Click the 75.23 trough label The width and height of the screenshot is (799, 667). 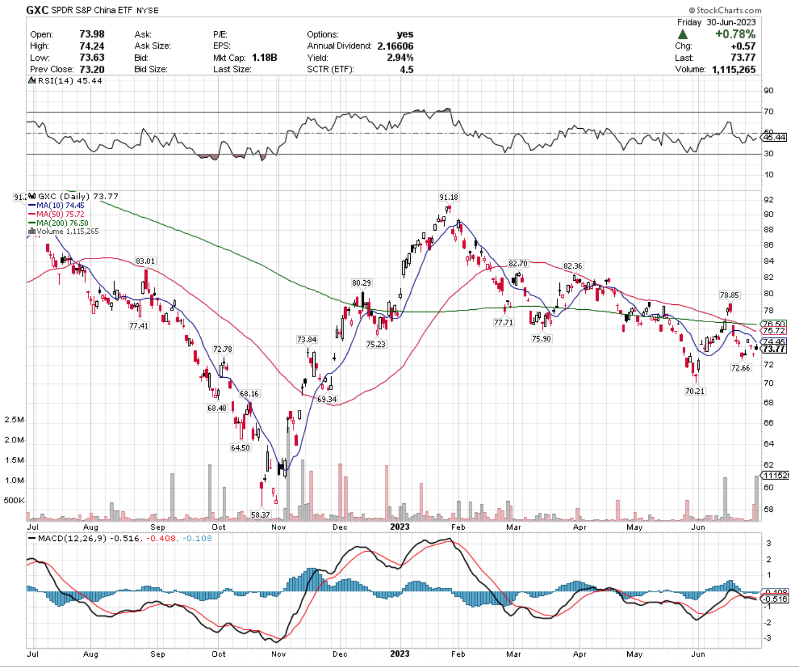[x=376, y=344]
